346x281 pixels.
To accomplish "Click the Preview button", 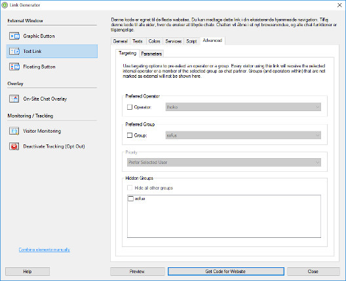I will pyautogui.click(x=137, y=272).
